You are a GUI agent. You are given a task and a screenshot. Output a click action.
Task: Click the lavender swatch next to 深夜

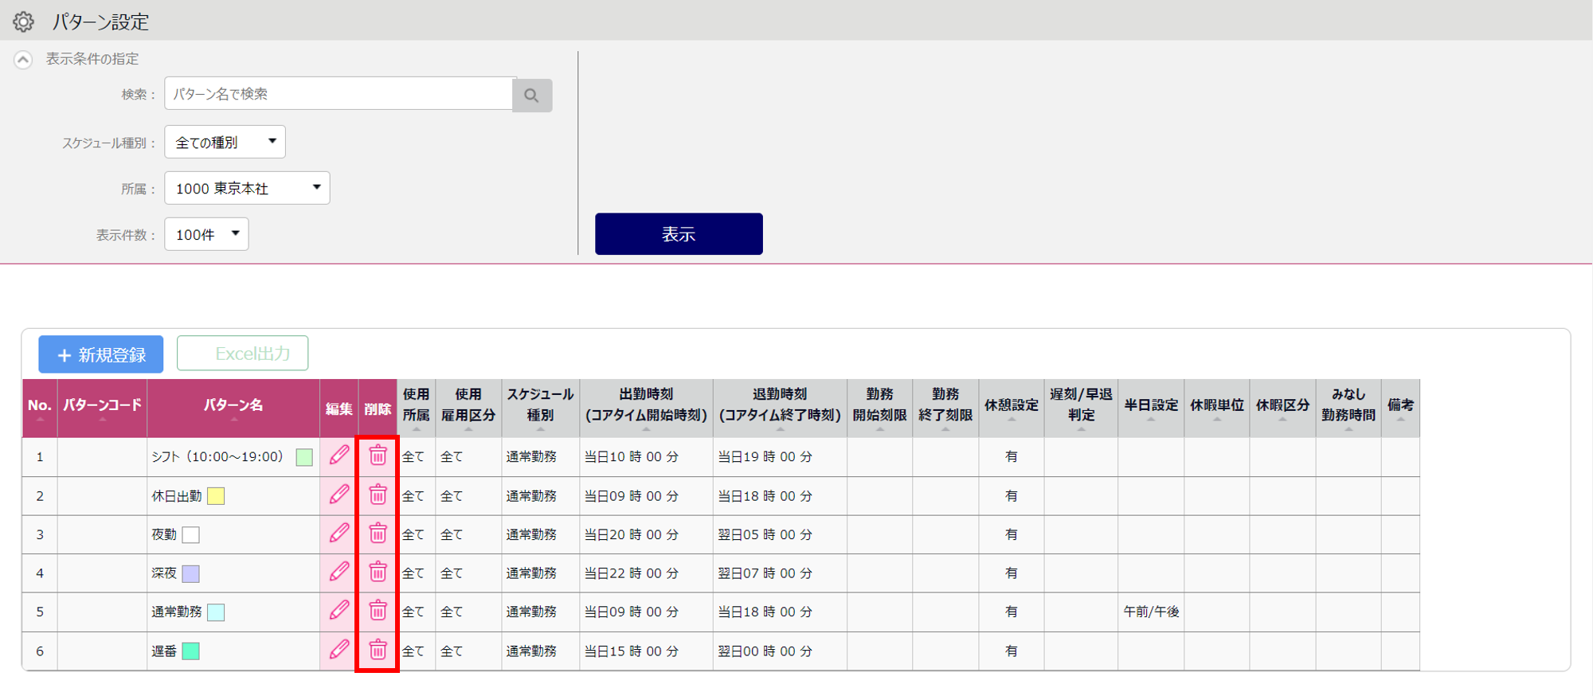coord(190,573)
